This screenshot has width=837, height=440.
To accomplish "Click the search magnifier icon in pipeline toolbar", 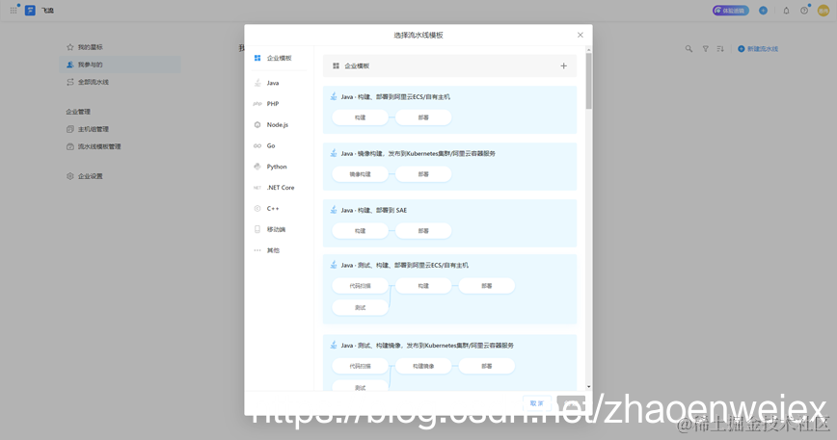I will pyautogui.click(x=688, y=49).
